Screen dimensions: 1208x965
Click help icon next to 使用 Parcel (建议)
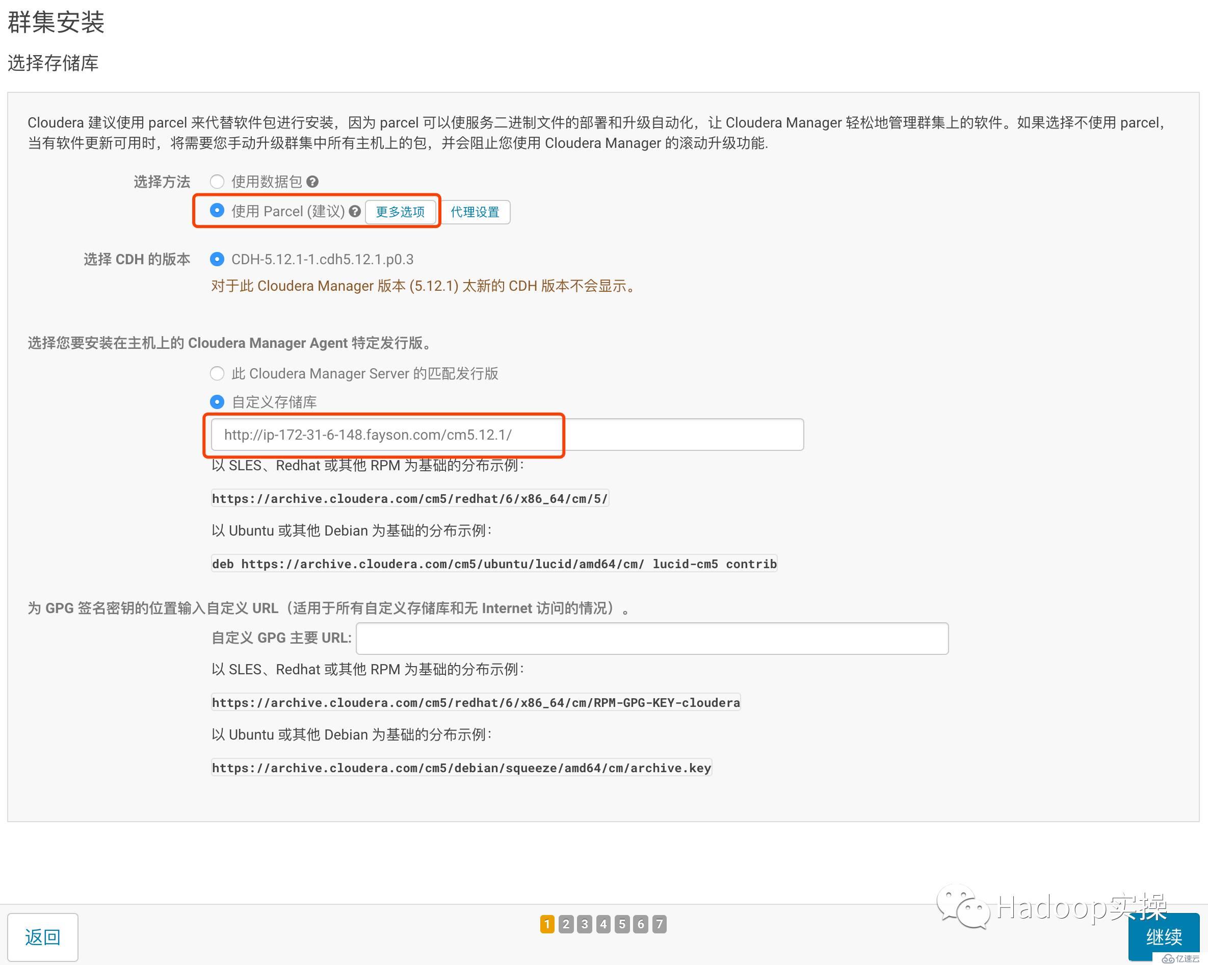pos(355,211)
